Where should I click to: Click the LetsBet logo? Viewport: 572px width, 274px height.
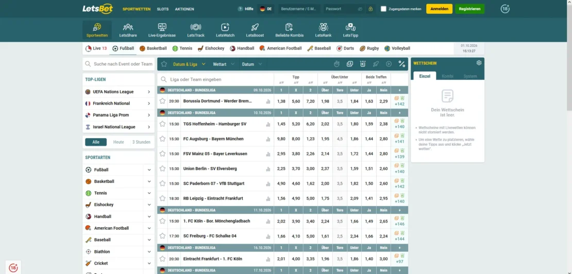[97, 9]
